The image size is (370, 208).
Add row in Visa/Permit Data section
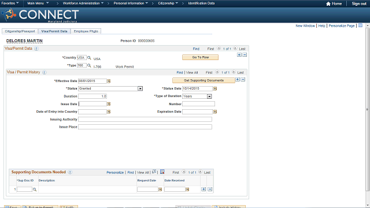pyautogui.click(x=239, y=55)
